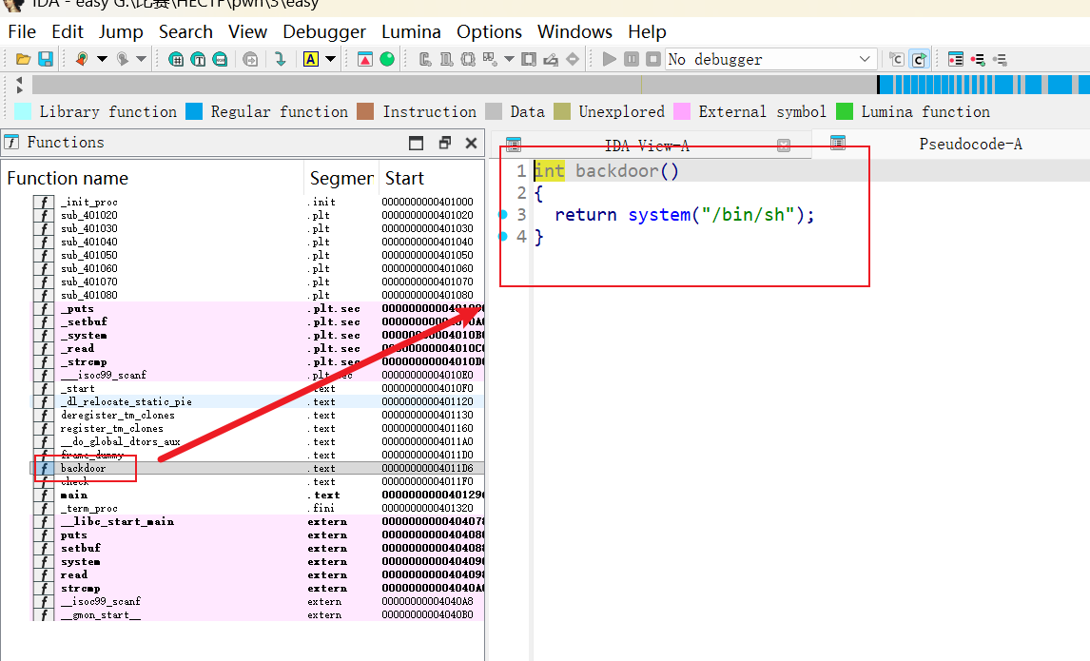Viewport: 1090px width, 661px height.
Task: Start the debugger process
Action: [x=609, y=58]
